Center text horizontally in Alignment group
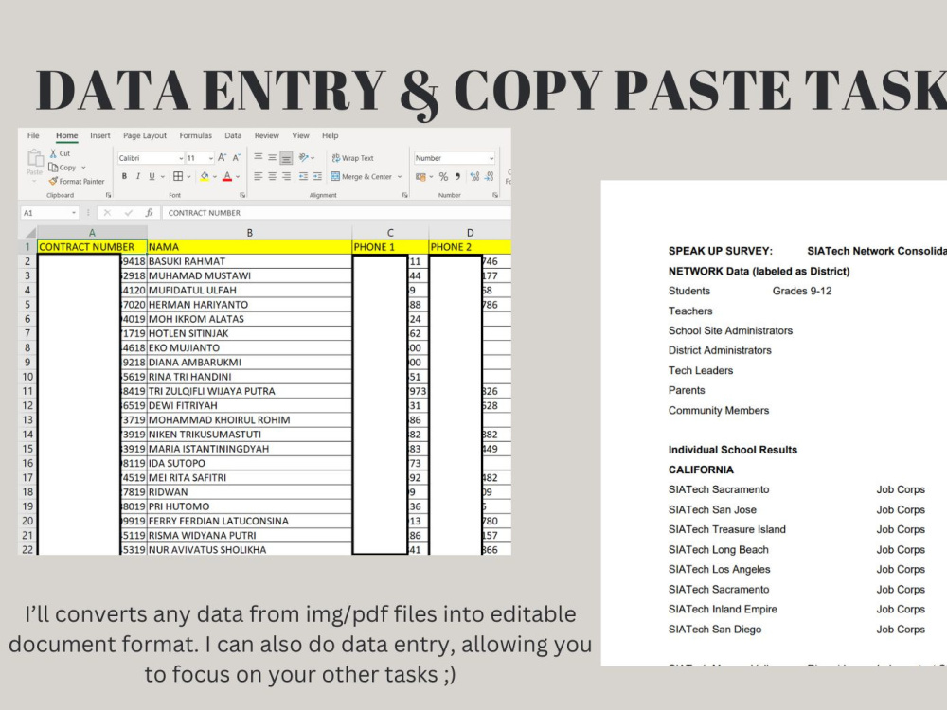The height and width of the screenshot is (710, 947). point(273,176)
